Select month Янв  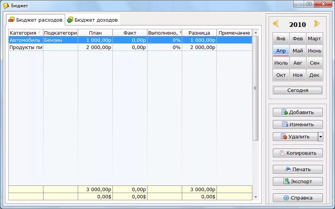281,38
